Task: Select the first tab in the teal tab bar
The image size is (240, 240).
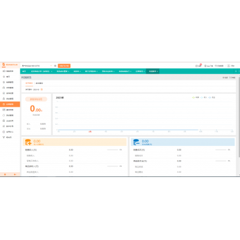Action: [x=24, y=71]
